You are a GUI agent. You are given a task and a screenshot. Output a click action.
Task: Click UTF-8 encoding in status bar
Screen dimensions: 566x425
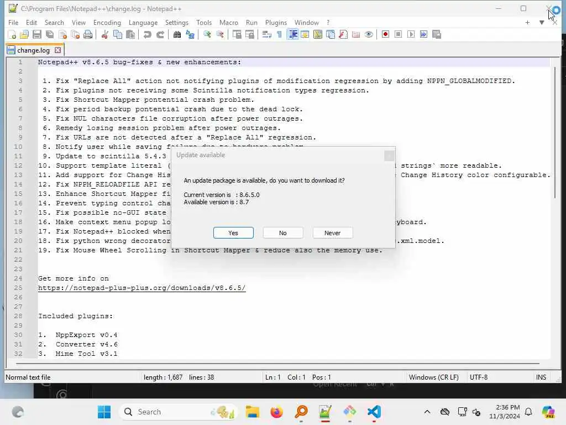coord(479,377)
